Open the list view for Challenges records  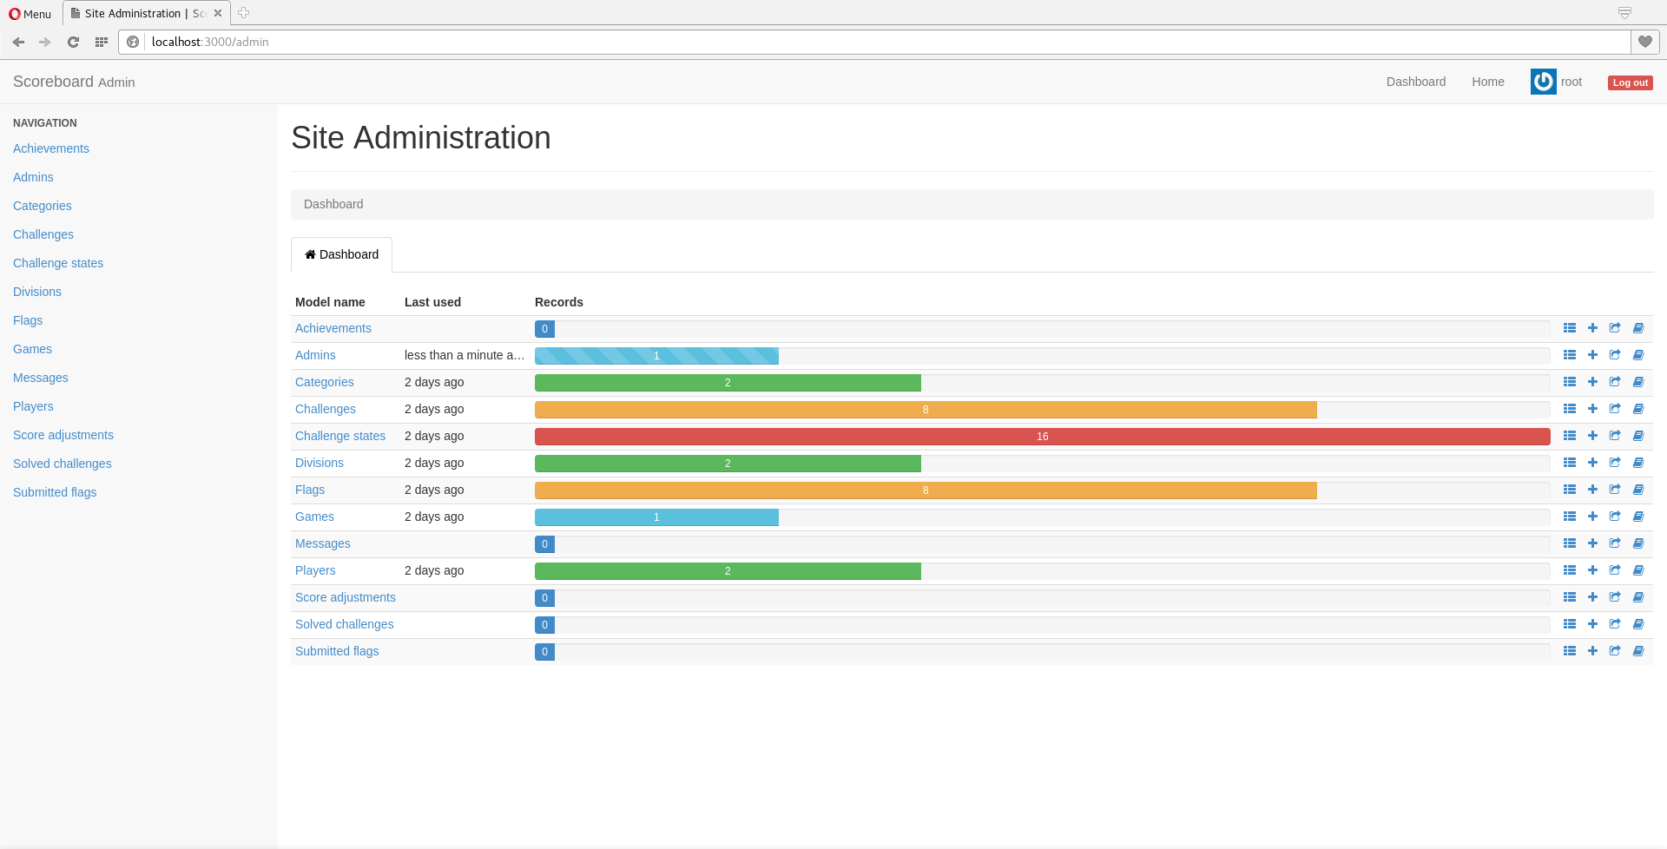[1570, 409]
